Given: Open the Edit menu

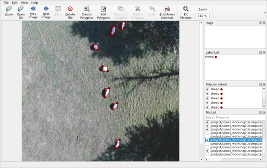Looking at the screenshot, I should (15, 3).
